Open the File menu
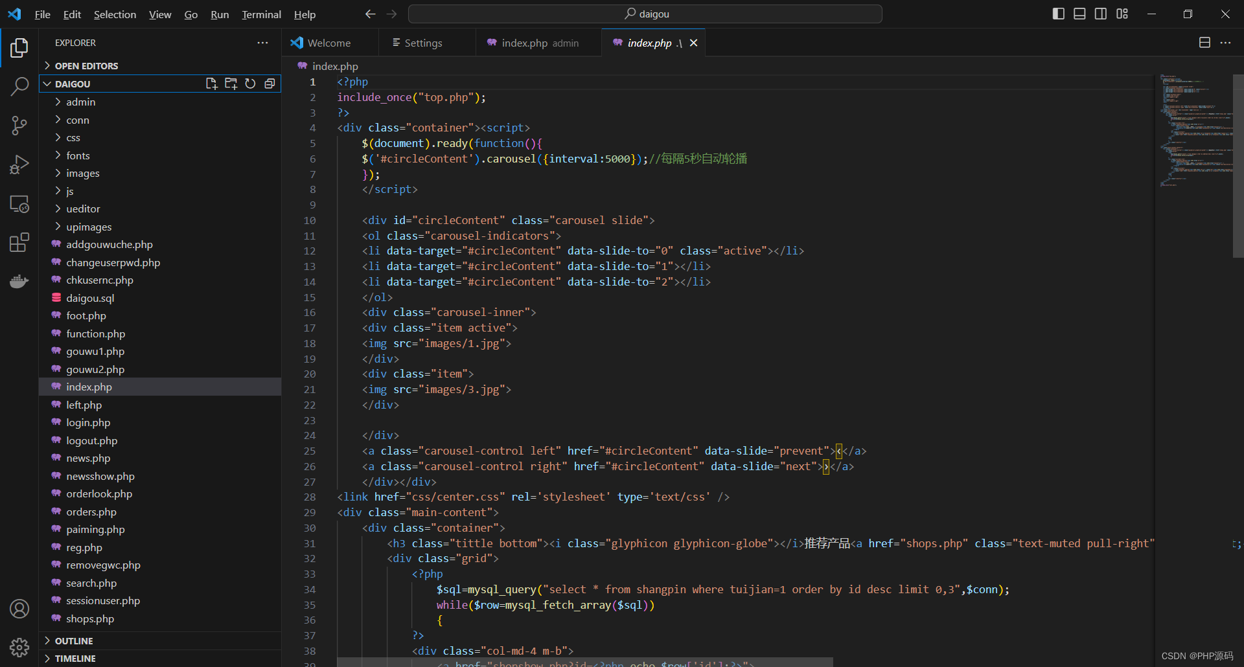This screenshot has width=1244, height=667. pyautogui.click(x=42, y=14)
